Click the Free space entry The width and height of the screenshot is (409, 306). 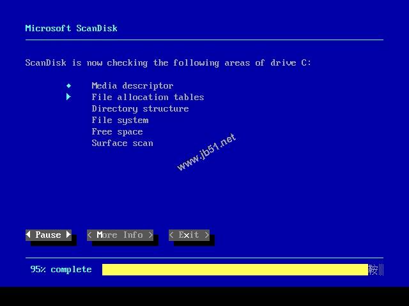point(117,132)
